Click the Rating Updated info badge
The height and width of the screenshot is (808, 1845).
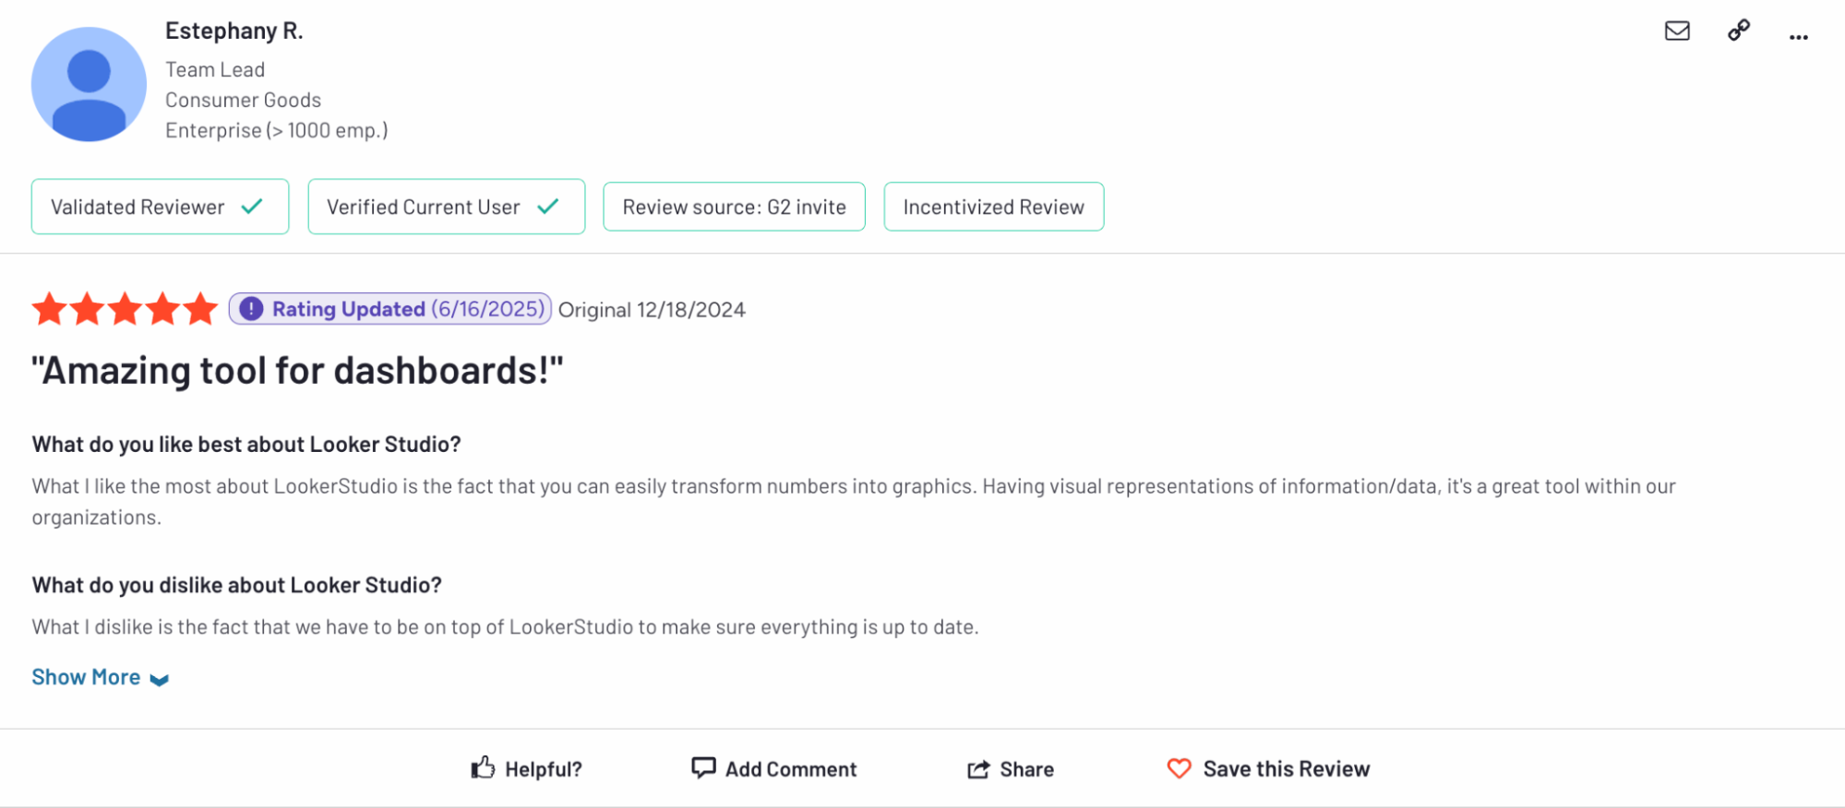[x=390, y=309]
